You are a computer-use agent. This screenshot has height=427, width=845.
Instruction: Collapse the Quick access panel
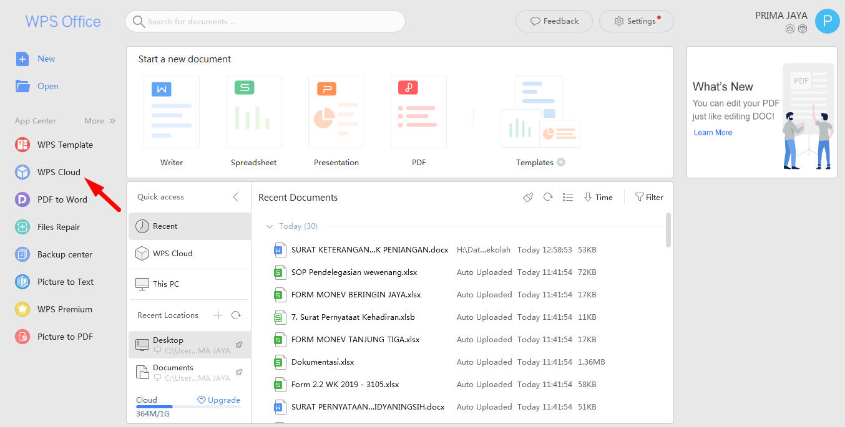pos(236,197)
